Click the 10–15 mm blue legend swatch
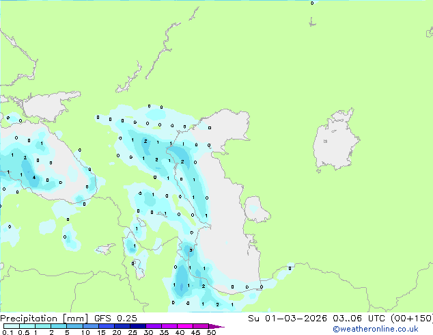Viewport: 433px width, 335px height. pos(90,326)
